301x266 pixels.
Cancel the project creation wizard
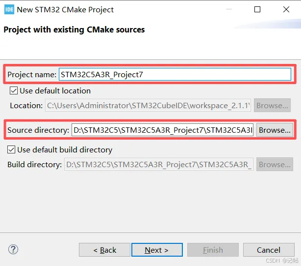click(x=269, y=250)
